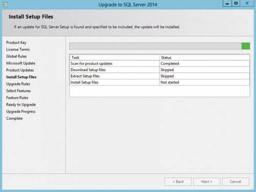Click the SQL Server setup title bar icon

[5, 5]
